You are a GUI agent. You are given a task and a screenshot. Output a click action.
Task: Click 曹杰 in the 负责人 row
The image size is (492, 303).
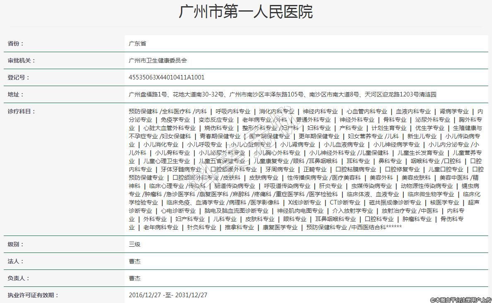click(x=135, y=278)
